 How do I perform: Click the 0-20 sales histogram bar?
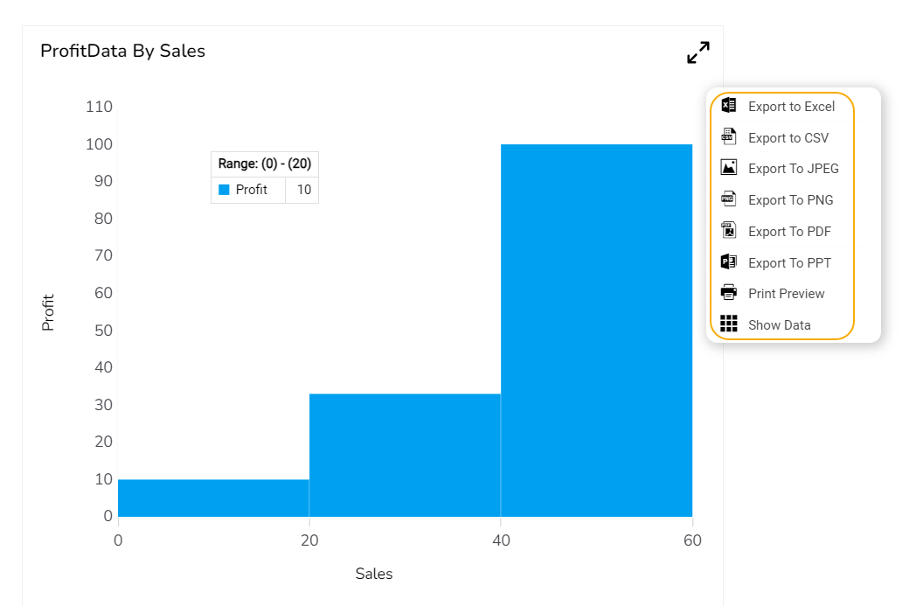tap(213, 498)
